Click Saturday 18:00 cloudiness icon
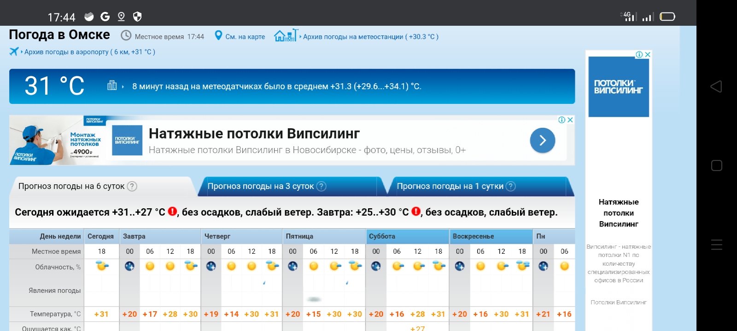The width and height of the screenshot is (737, 331). (x=439, y=266)
